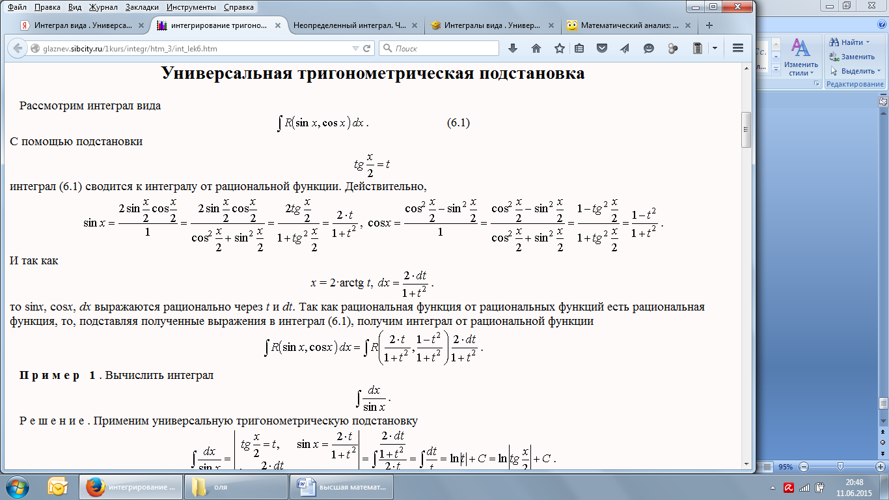Click heading Универсальная тригонометрическая подстановка
Image resolution: width=889 pixels, height=500 pixels.
(x=373, y=74)
